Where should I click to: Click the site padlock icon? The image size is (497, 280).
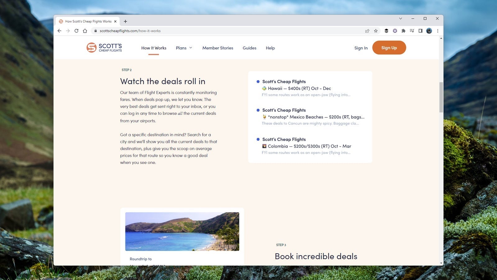[95, 31]
